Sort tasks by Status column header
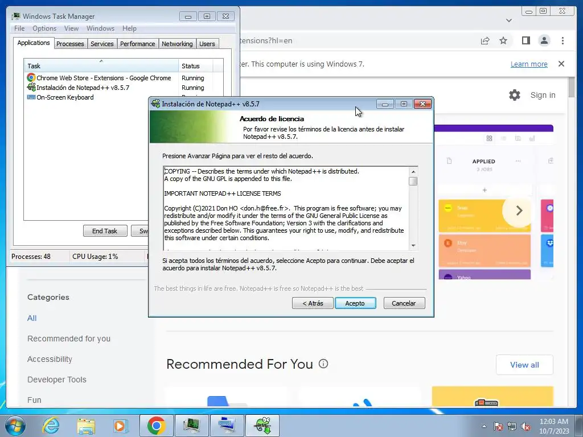 [x=195, y=66]
